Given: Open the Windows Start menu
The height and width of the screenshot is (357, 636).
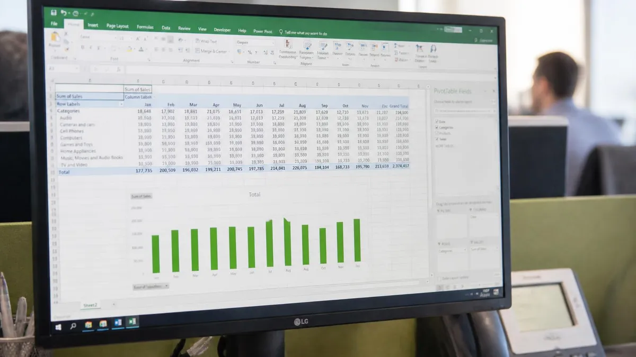Looking at the screenshot, I should [x=58, y=327].
